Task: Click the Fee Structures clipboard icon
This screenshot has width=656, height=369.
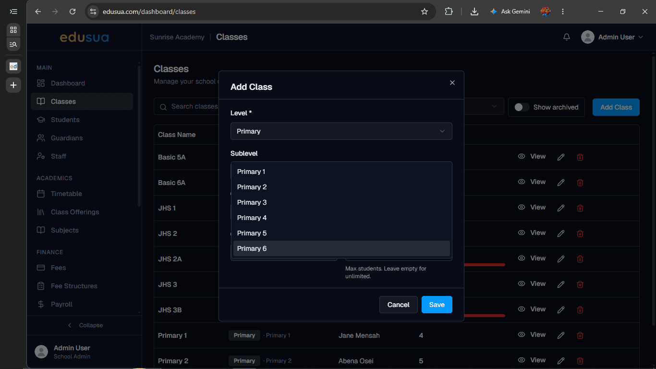Action: click(41, 286)
